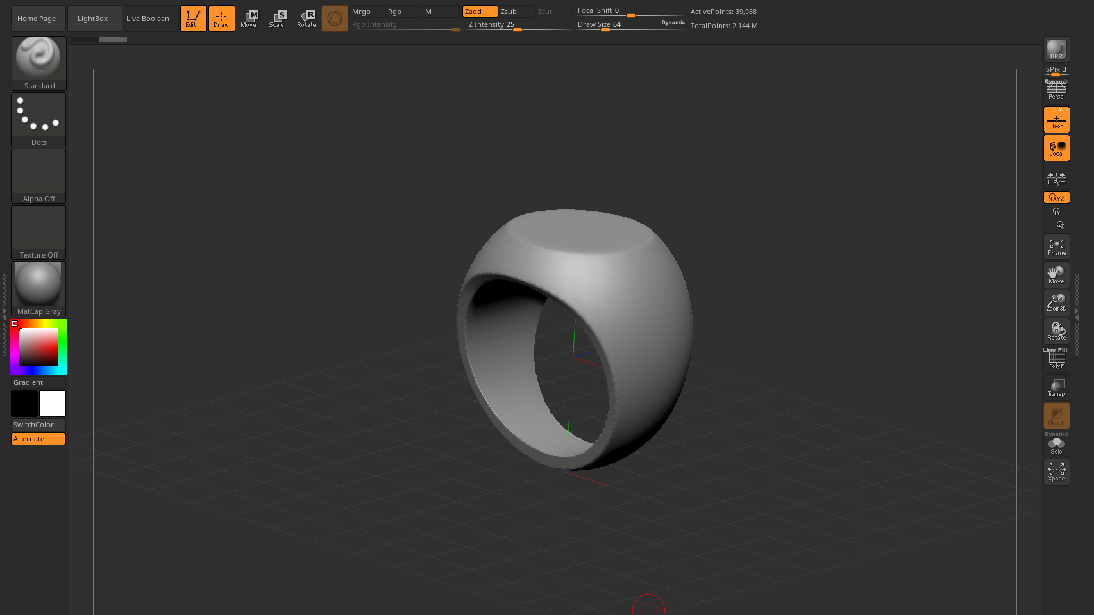Select Y axis rotation icon
The height and width of the screenshot is (615, 1094).
(1056, 211)
